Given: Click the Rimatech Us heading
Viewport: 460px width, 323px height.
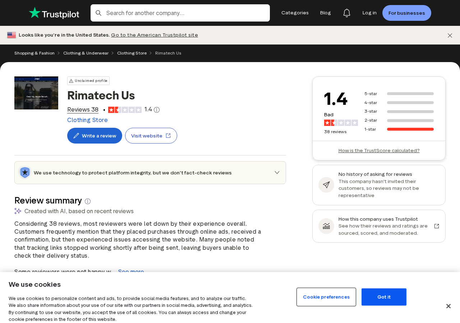Looking at the screenshot, I should 101,95.
